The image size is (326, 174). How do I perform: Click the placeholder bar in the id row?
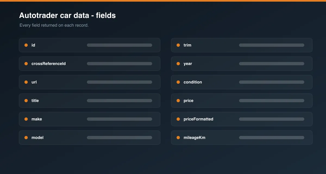(120, 45)
